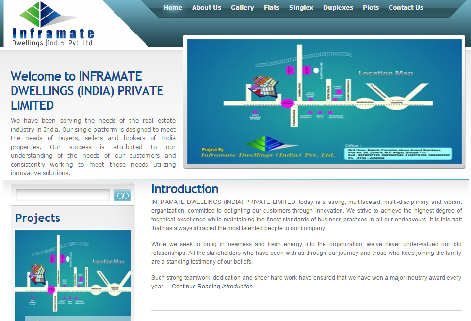Select Flats in the navigation bar

[x=272, y=7]
